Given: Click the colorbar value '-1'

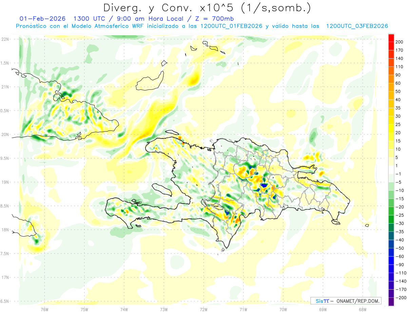Looking at the screenshot, I should [399, 174].
